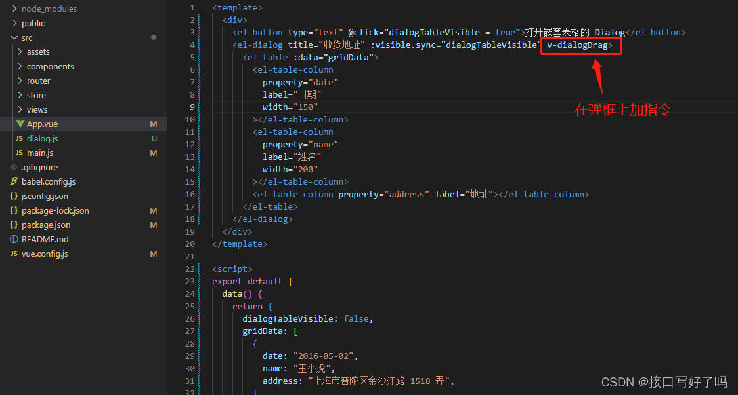
Task: Click dialogTableVisible in the @click handler
Action: click(435, 32)
